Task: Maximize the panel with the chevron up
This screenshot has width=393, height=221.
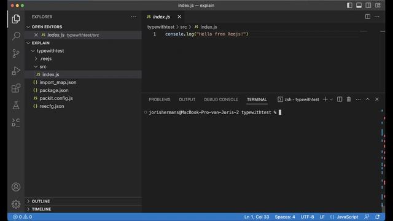Action: pos(367,99)
